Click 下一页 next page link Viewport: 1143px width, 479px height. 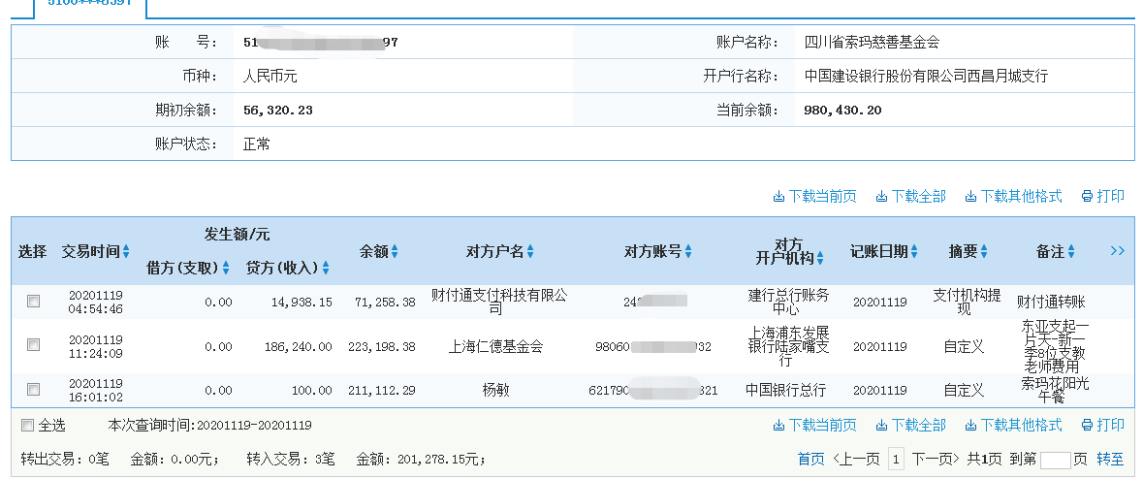pyautogui.click(x=936, y=460)
